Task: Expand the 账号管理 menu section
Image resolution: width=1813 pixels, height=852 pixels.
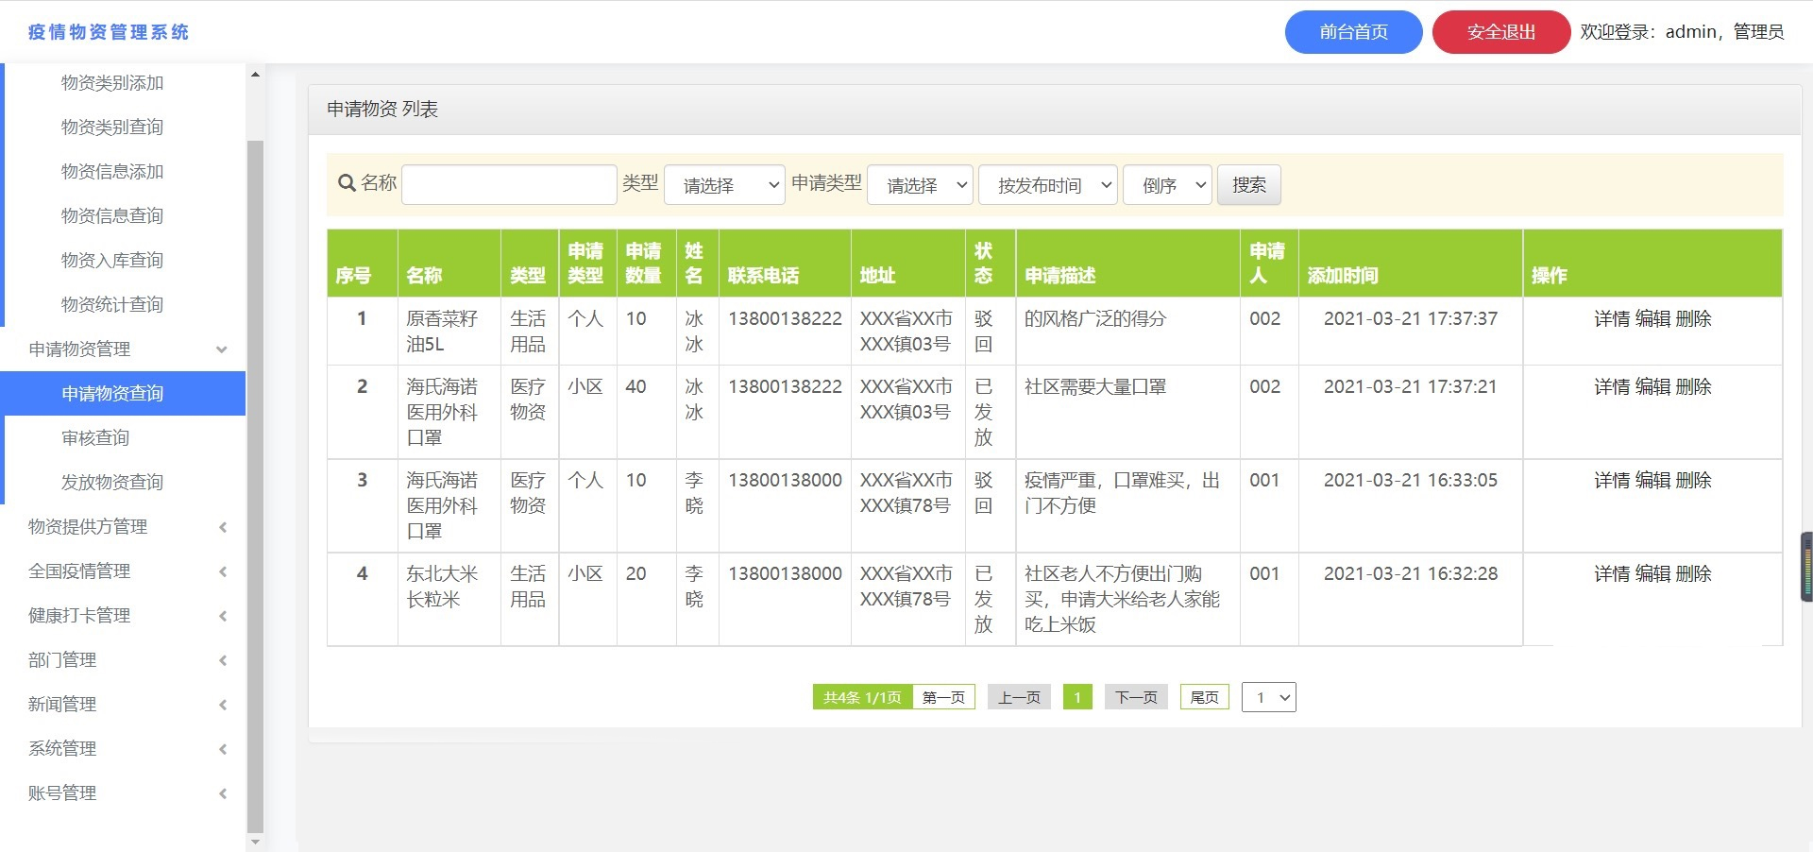Action: point(123,792)
